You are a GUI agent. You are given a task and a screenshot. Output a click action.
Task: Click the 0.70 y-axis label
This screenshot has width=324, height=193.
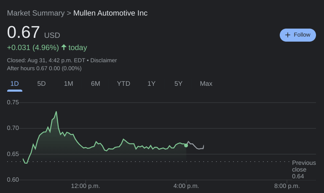pyautogui.click(x=13, y=128)
